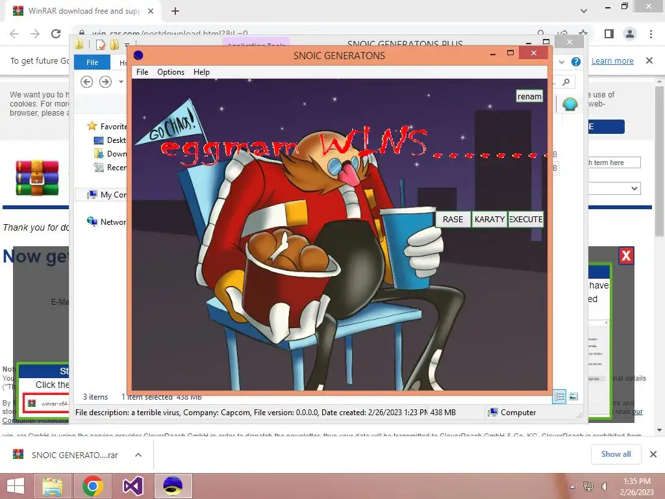Click the properties icon in Explorer quick access toolbar
The height and width of the screenshot is (499, 665).
click(101, 45)
